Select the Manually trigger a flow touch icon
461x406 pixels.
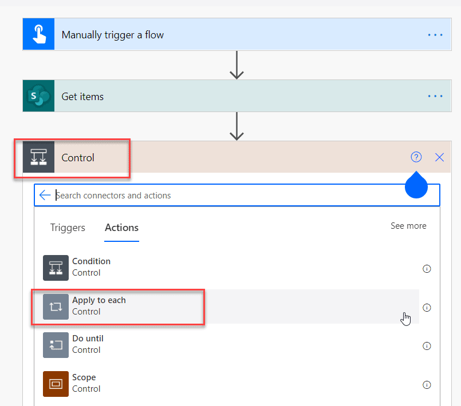[x=38, y=34]
